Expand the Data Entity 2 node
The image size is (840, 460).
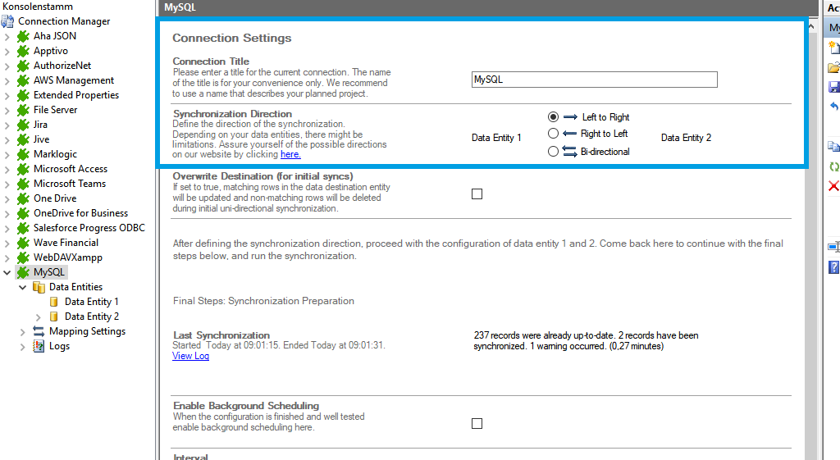(39, 317)
